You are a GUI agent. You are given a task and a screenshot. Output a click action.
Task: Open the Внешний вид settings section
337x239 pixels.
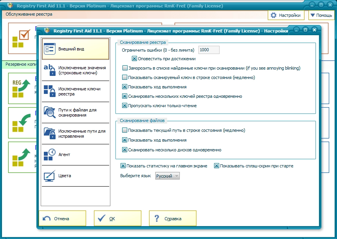[76, 49]
